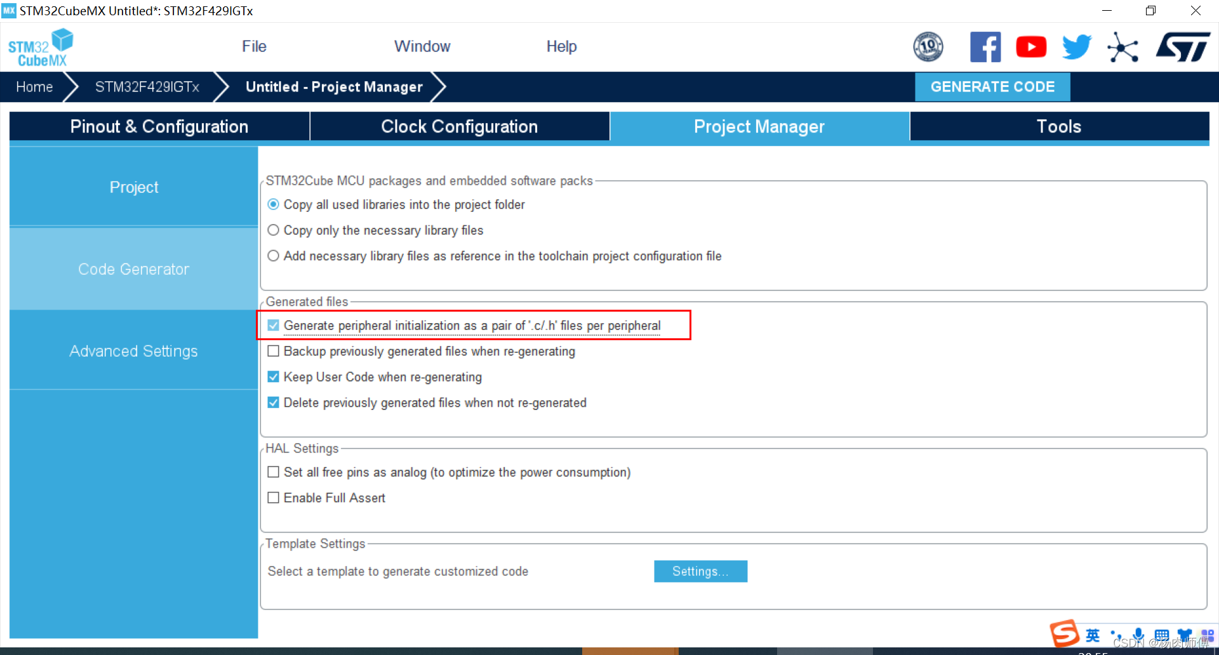The image size is (1219, 655).
Task: Open the Help menu
Action: [x=561, y=46]
